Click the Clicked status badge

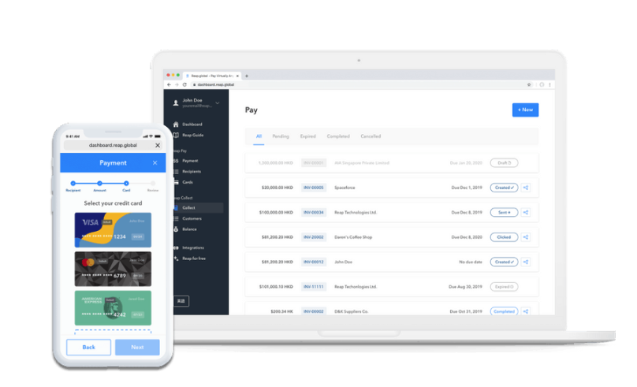[504, 237]
